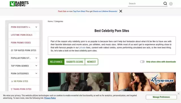This screenshot has width=181, height=103.
Task: Close the privacy cookie notice
Action: (178, 94)
